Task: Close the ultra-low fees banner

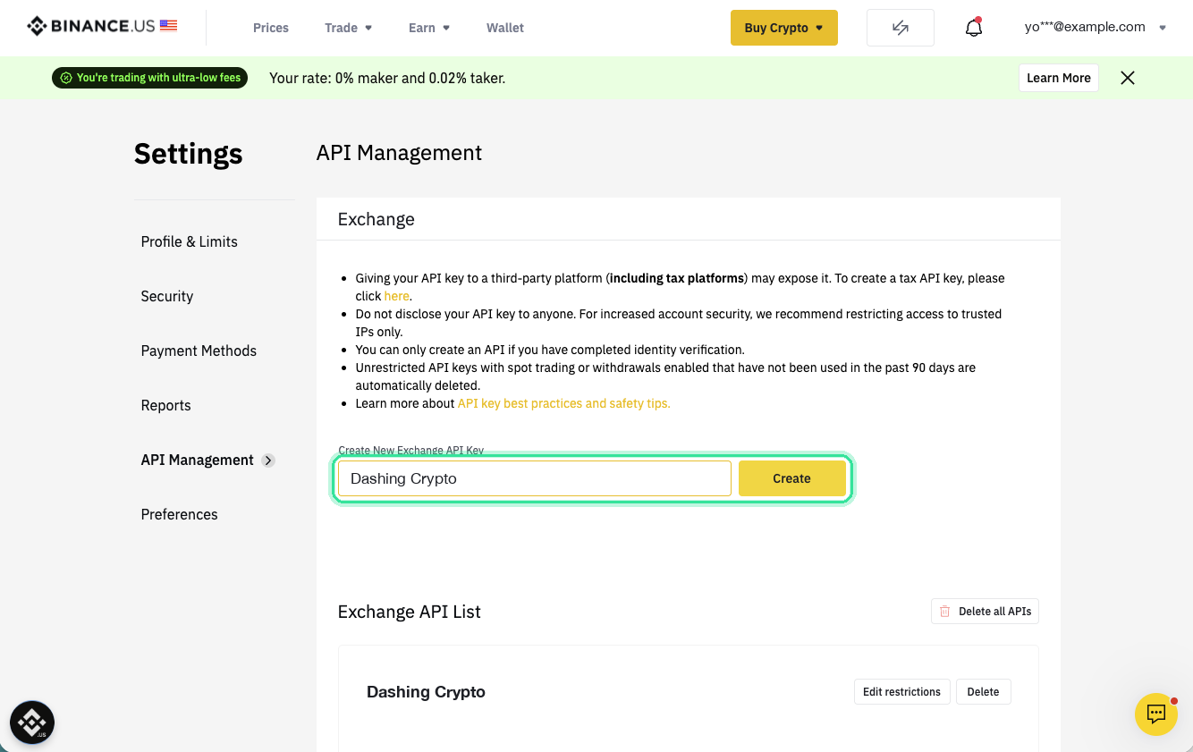Action: (x=1128, y=78)
